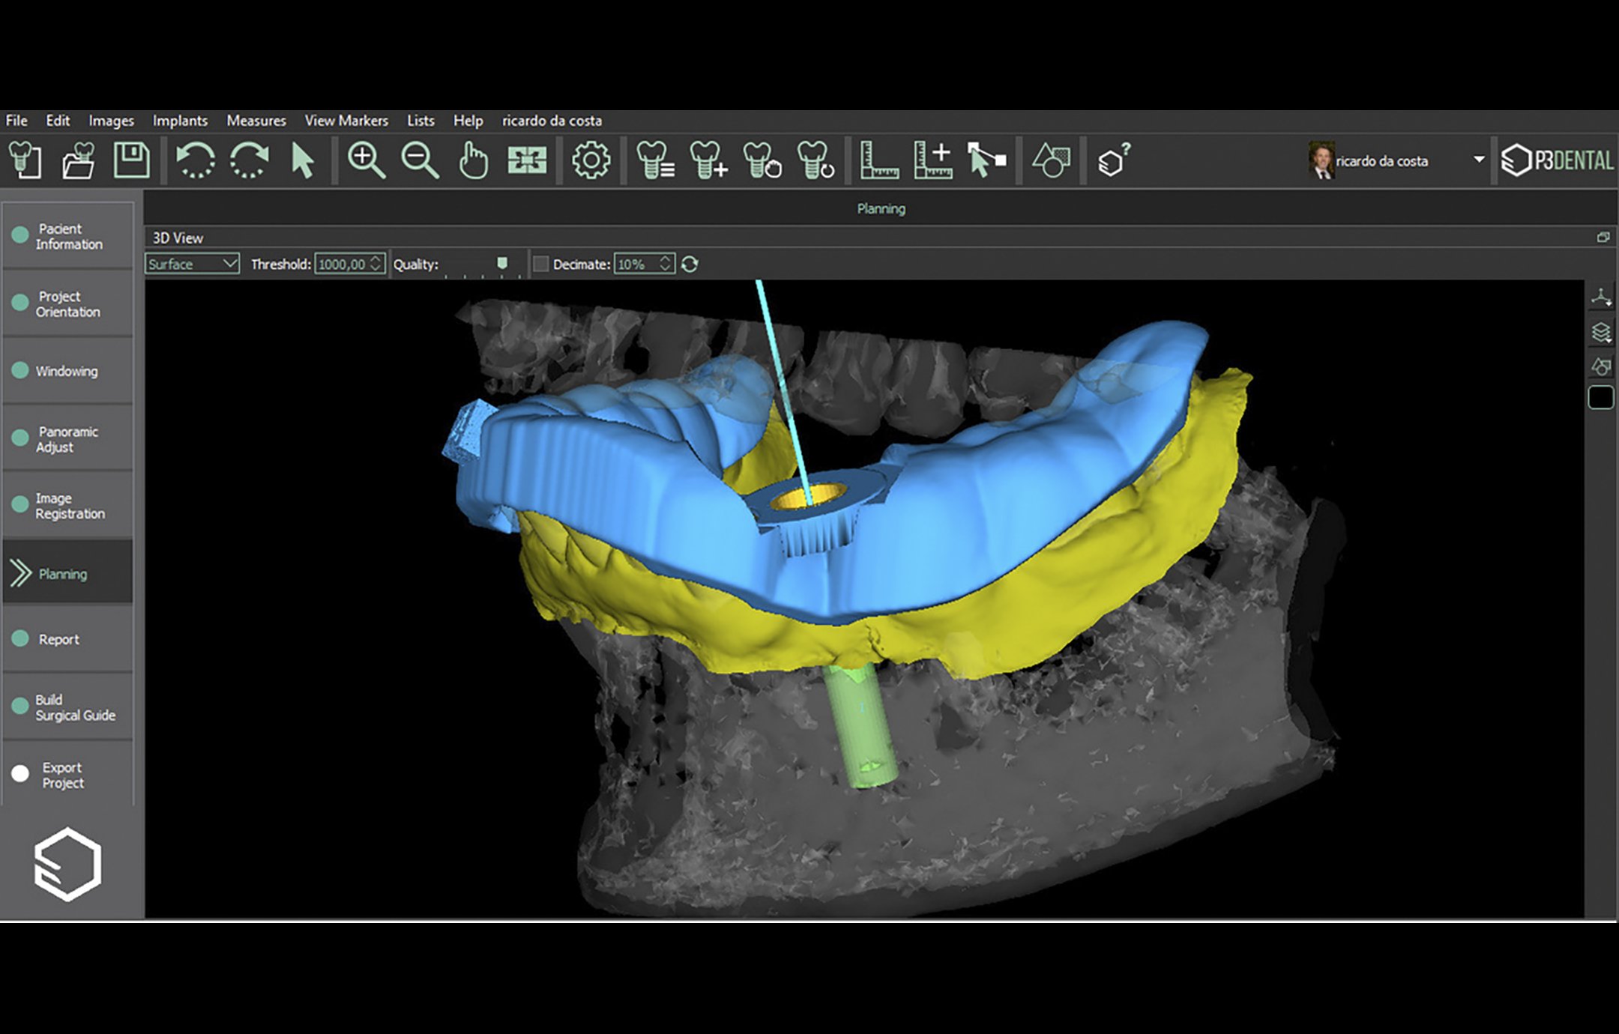Viewport: 1619px width, 1034px height.
Task: Open the Measures menu
Action: [256, 121]
